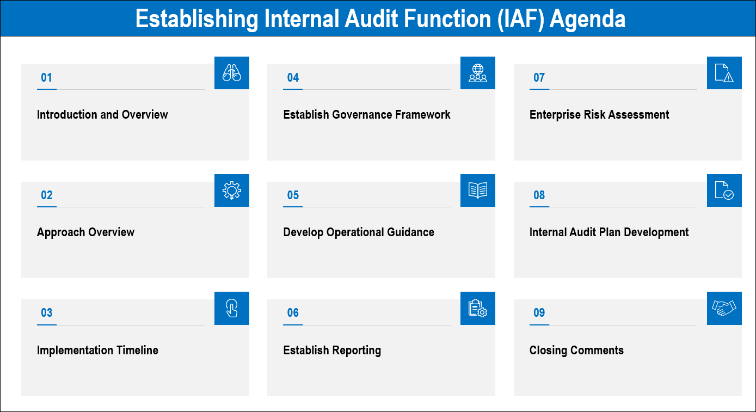Click the Establish Reporting agenda text

[x=332, y=350]
